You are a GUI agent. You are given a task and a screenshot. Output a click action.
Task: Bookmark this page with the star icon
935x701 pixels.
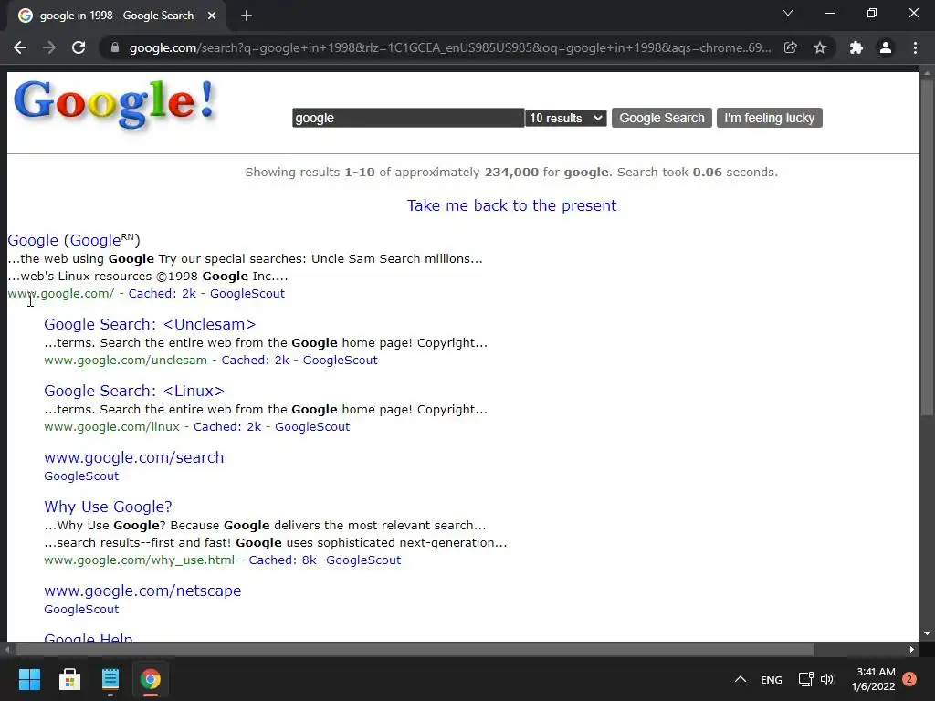pyautogui.click(x=820, y=47)
